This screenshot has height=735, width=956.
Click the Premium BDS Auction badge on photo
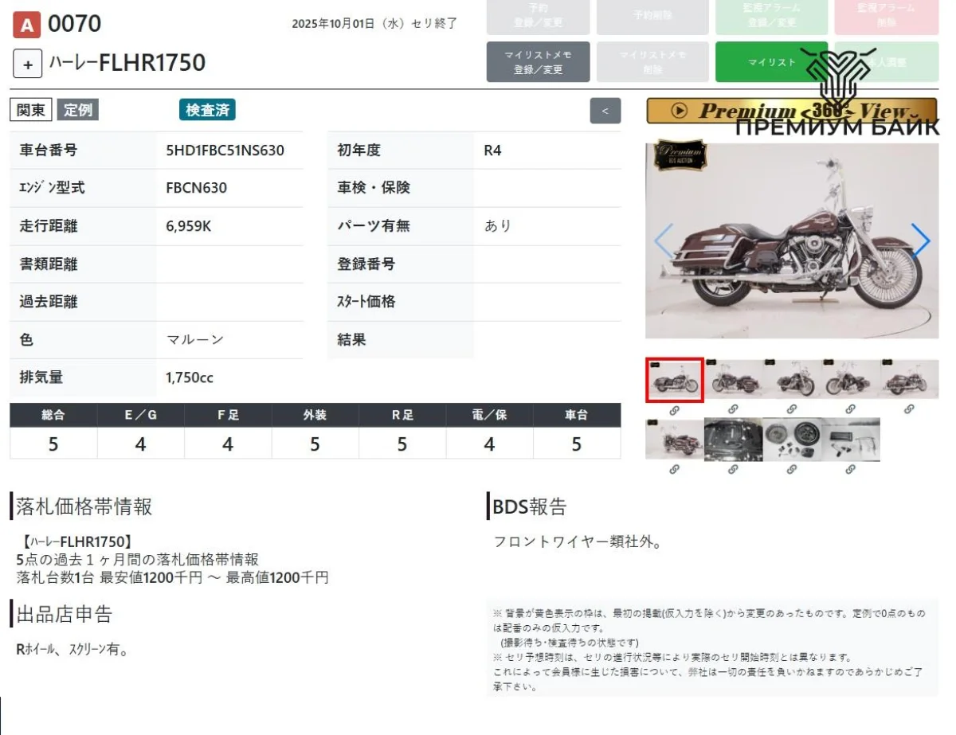pyautogui.click(x=680, y=155)
